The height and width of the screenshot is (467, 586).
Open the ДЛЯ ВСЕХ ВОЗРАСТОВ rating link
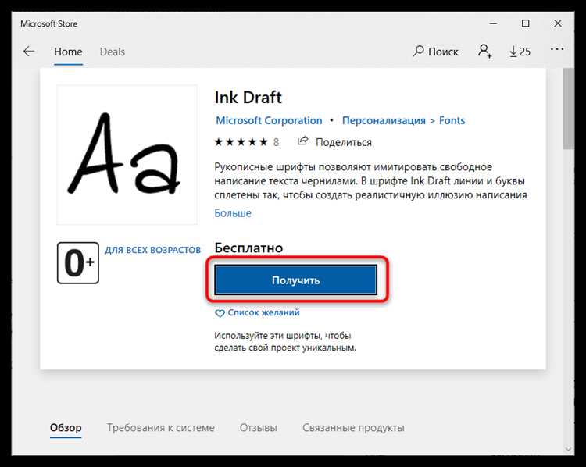(x=152, y=250)
